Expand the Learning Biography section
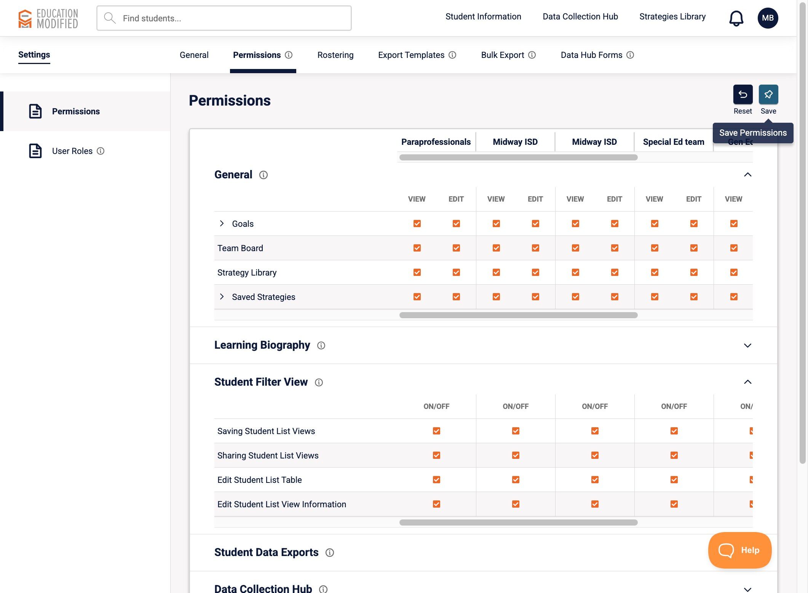The height and width of the screenshot is (593, 808). point(747,345)
